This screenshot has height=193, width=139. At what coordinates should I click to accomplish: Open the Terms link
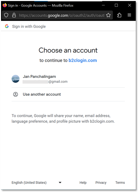pyautogui.click(x=120, y=183)
